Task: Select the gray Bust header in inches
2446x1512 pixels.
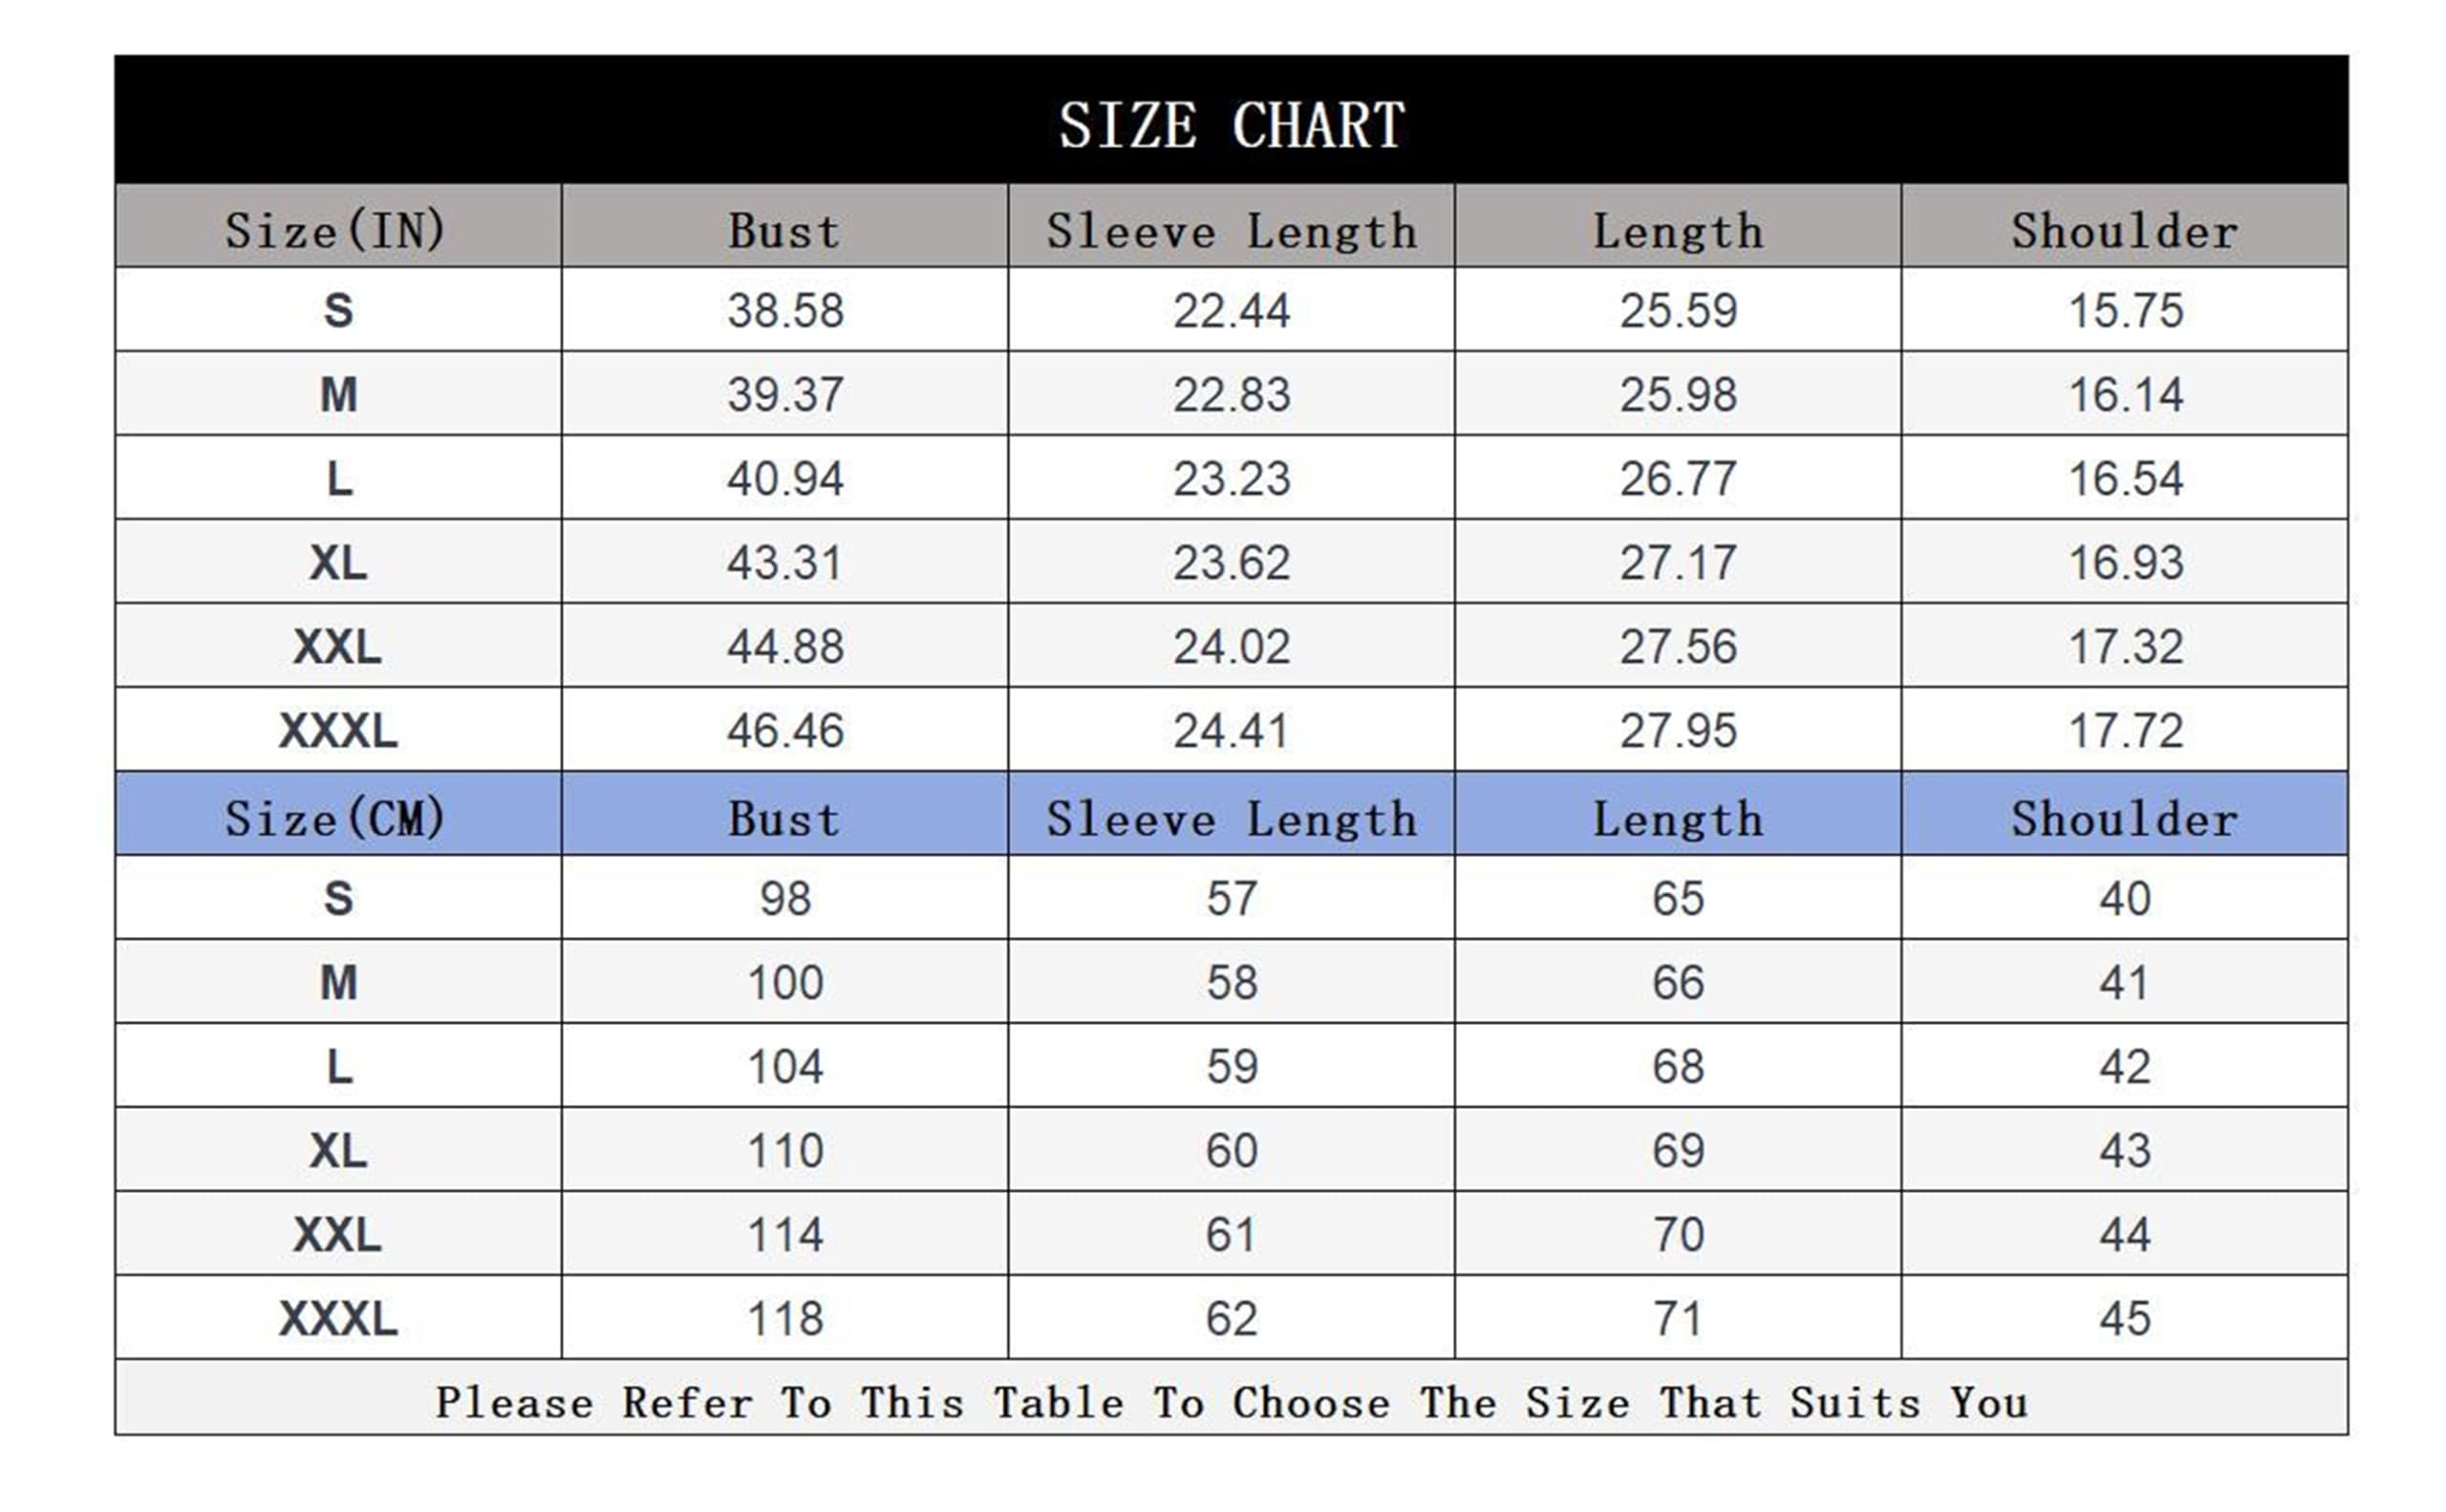Action: coord(784,226)
